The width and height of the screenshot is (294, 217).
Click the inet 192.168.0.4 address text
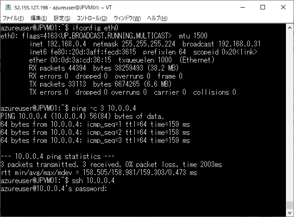click(x=58, y=44)
